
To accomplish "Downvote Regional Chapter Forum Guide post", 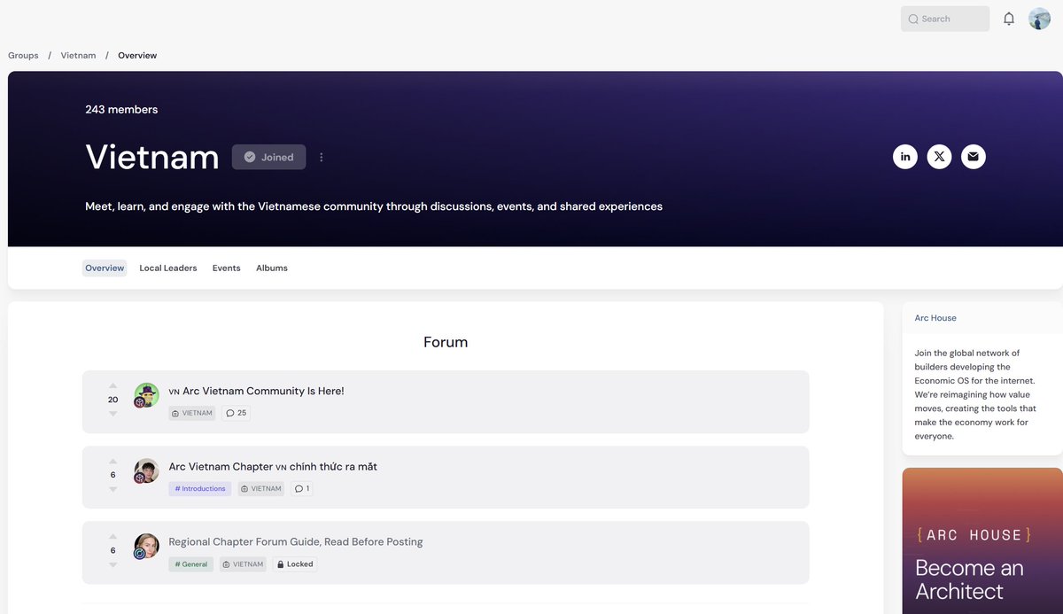I will click(x=113, y=564).
